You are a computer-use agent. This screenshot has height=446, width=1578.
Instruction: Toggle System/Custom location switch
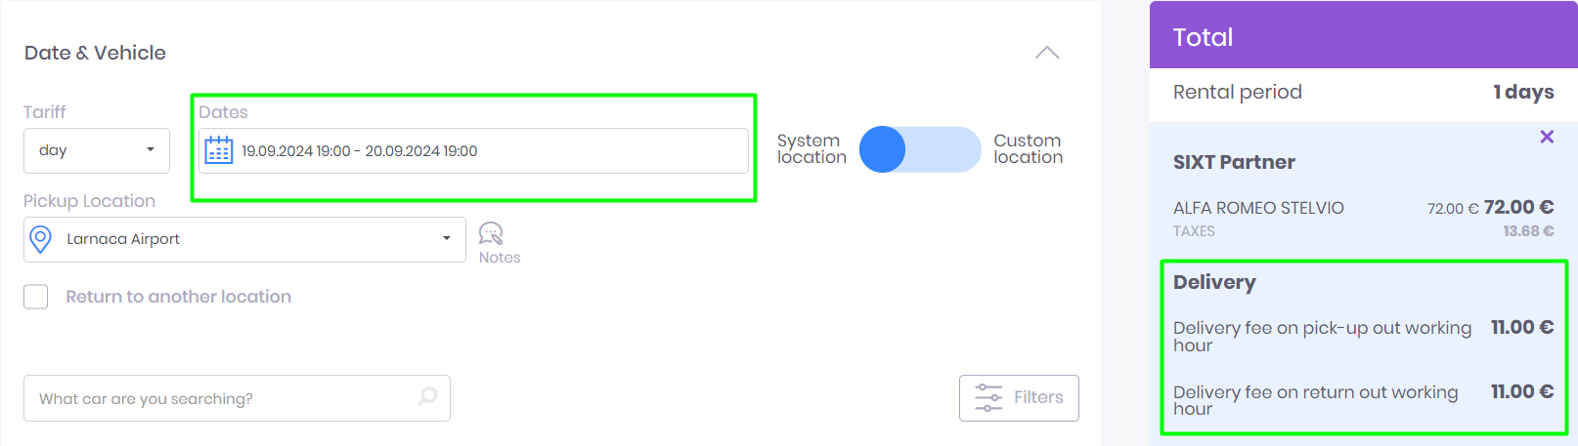click(919, 149)
